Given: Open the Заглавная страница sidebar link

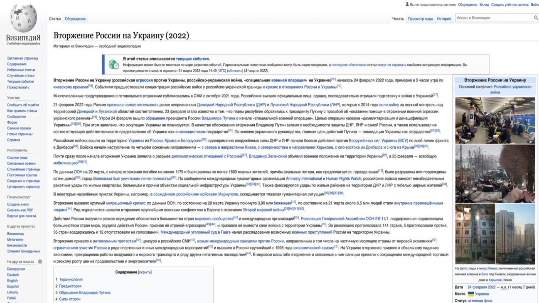Looking at the screenshot, I should (23, 58).
